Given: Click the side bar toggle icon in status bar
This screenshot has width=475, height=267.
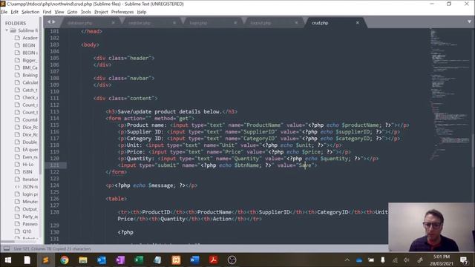Looking at the screenshot, I should click(x=7, y=248).
